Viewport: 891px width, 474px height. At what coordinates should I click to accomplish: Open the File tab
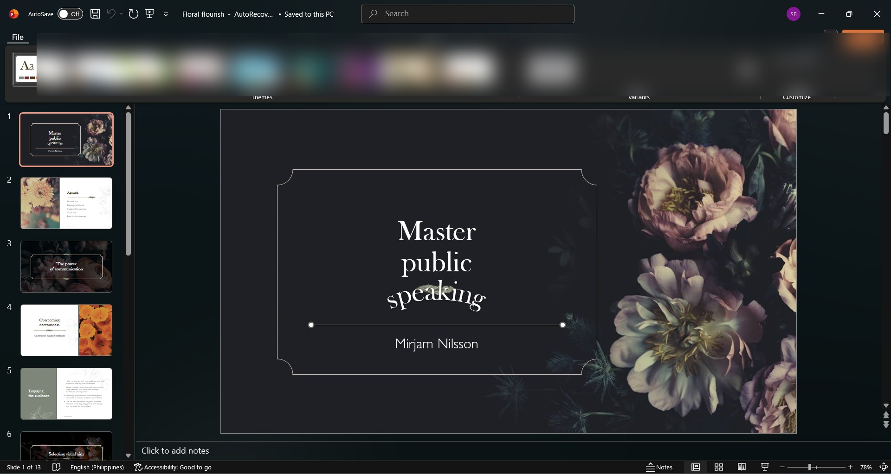coord(18,37)
